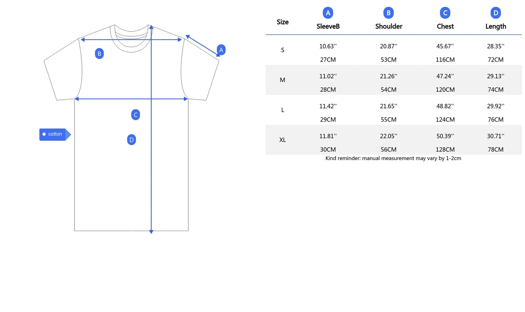Image resolution: width=525 pixels, height=312 pixels.
Task: Click the 116CM chest value
Action: 445,60
